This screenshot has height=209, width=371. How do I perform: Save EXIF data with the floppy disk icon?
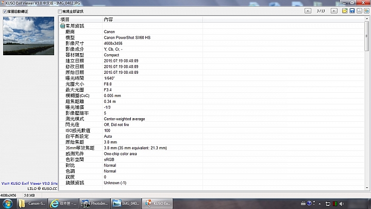[352, 11]
